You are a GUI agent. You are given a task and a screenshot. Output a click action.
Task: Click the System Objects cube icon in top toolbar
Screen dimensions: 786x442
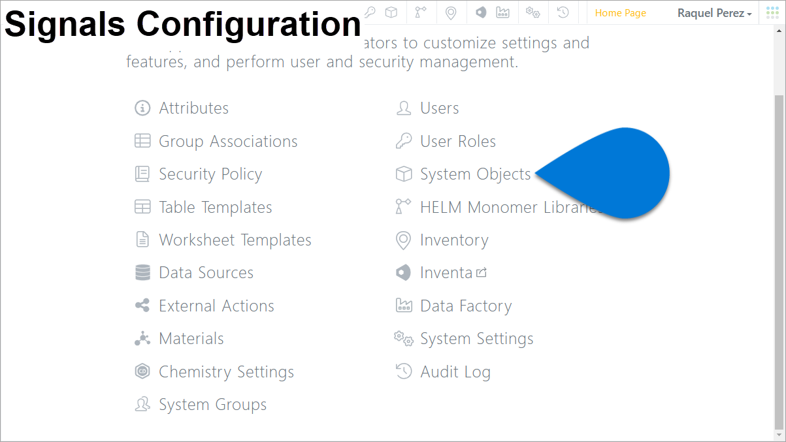[x=391, y=12]
